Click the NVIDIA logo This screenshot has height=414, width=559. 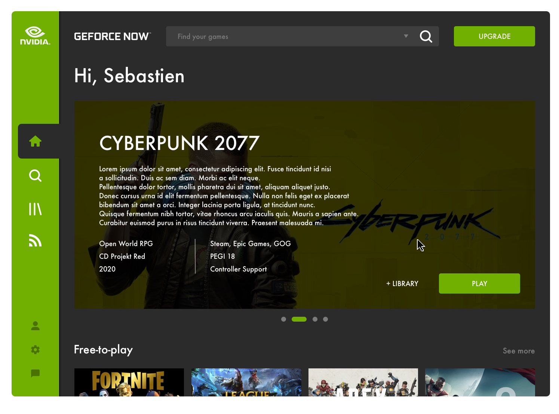point(35,36)
